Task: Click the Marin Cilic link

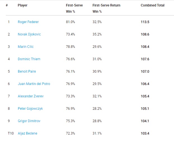Action: tap(25, 47)
